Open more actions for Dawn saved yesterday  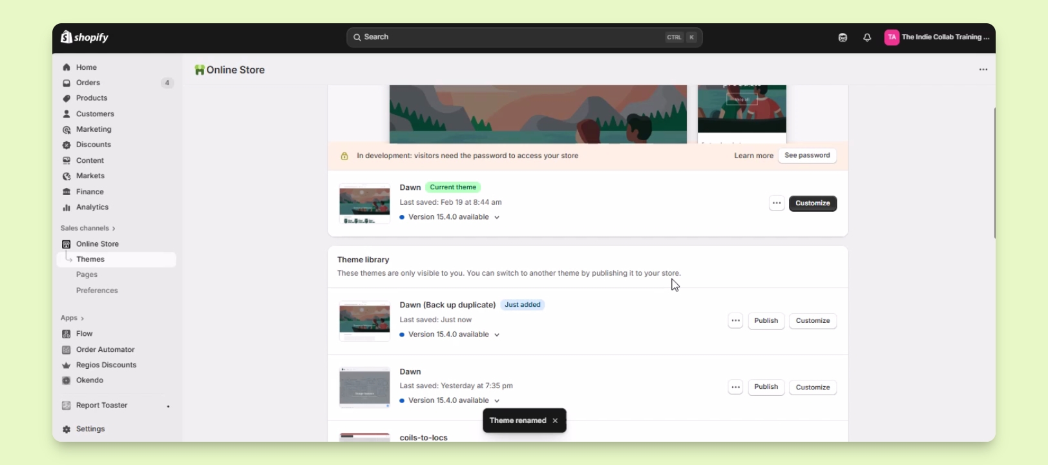[x=735, y=387]
